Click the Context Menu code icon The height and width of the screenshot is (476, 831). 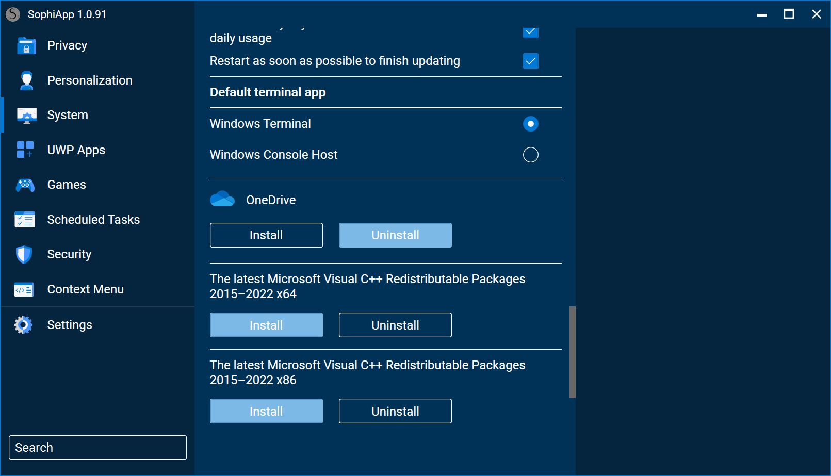pos(24,290)
